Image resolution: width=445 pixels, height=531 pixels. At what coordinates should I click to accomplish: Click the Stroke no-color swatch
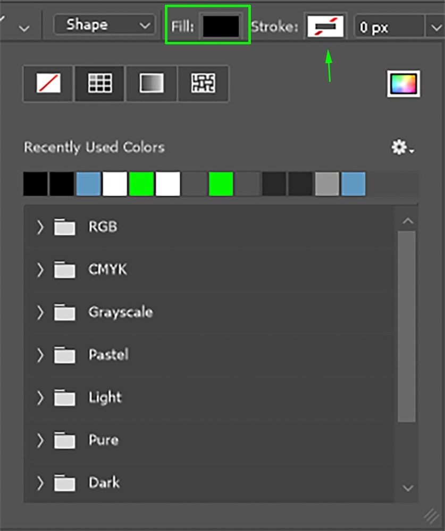point(325,27)
